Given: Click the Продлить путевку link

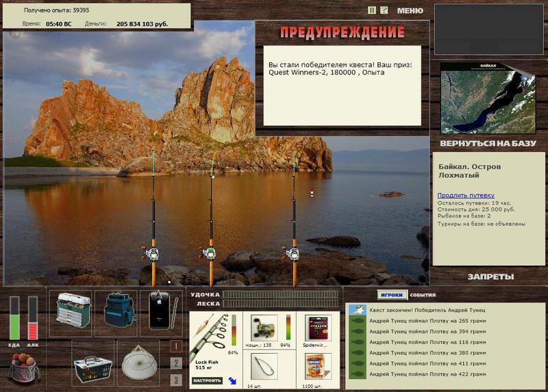Looking at the screenshot, I should (x=466, y=196).
